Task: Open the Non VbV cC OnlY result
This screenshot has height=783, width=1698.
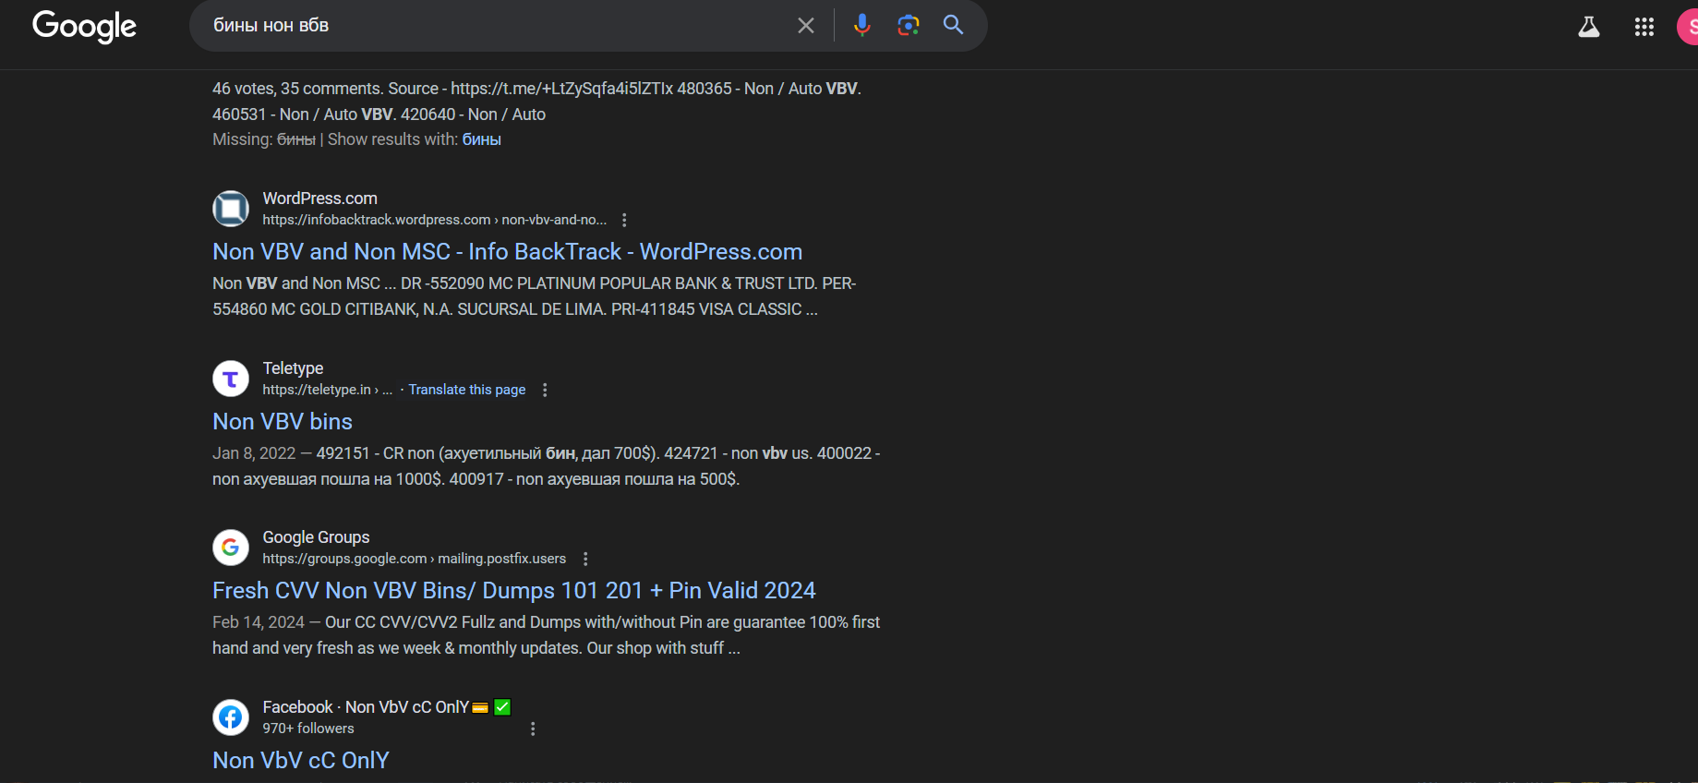Action: (301, 760)
